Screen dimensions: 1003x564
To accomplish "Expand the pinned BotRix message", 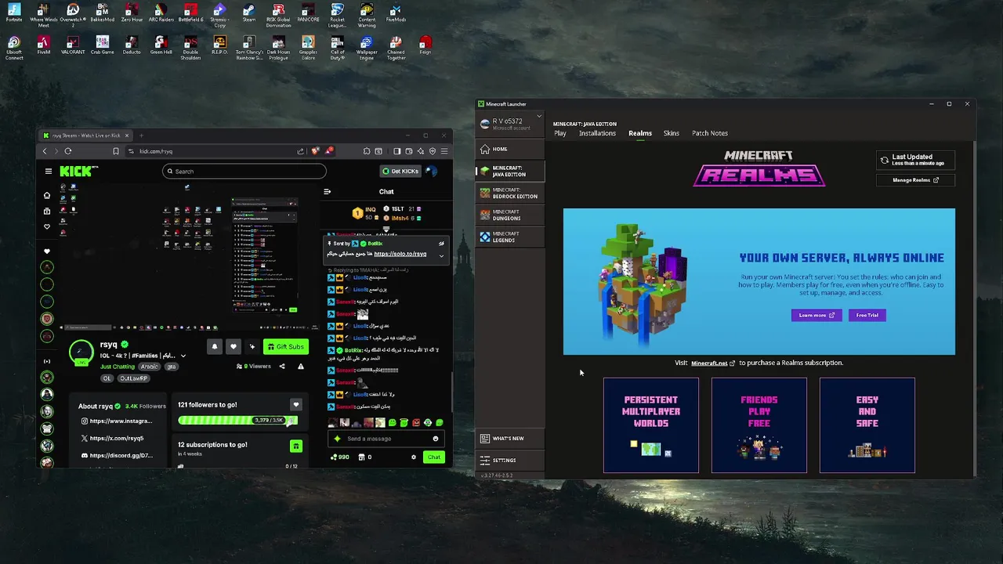I will click(441, 255).
